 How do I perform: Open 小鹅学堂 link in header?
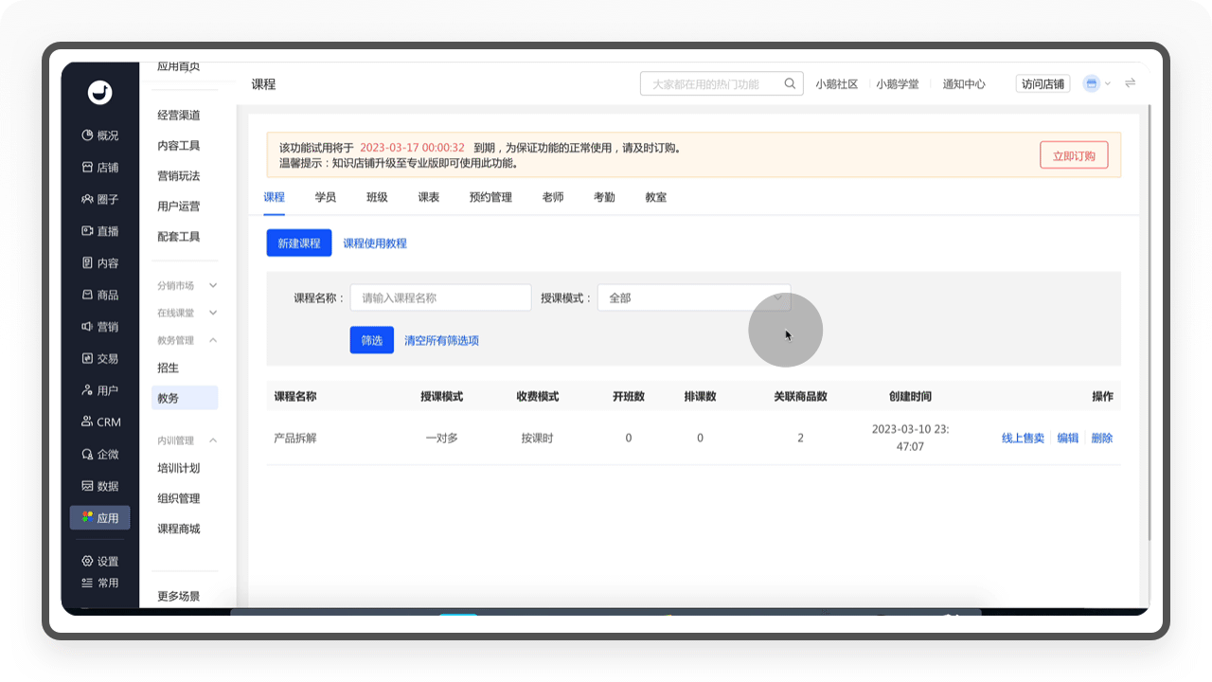click(x=898, y=84)
